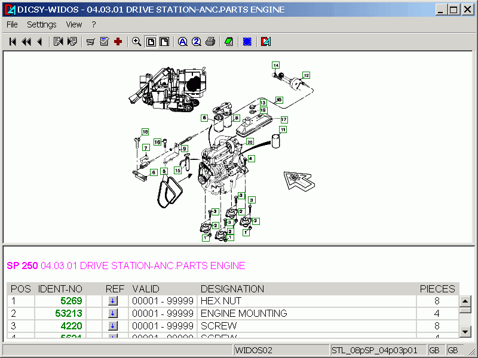Click the DESIGNATION column header
478x358 pixels.
(x=232, y=289)
